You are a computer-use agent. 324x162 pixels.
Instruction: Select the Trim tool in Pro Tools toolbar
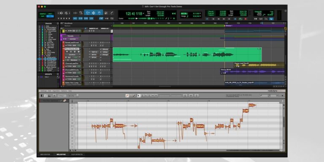click(x=87, y=13)
